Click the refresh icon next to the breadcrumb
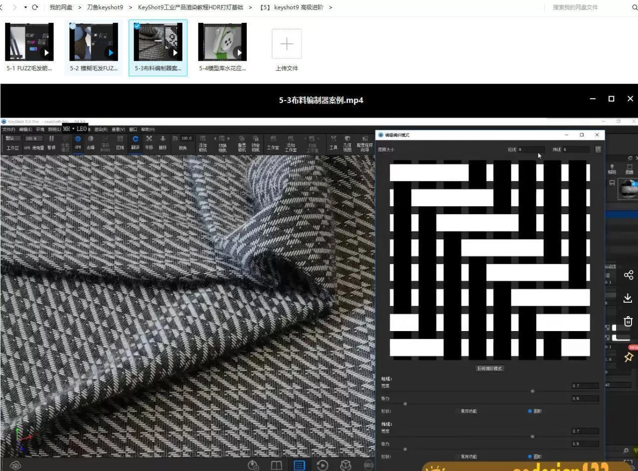The height and width of the screenshot is (471, 638). 35,7
